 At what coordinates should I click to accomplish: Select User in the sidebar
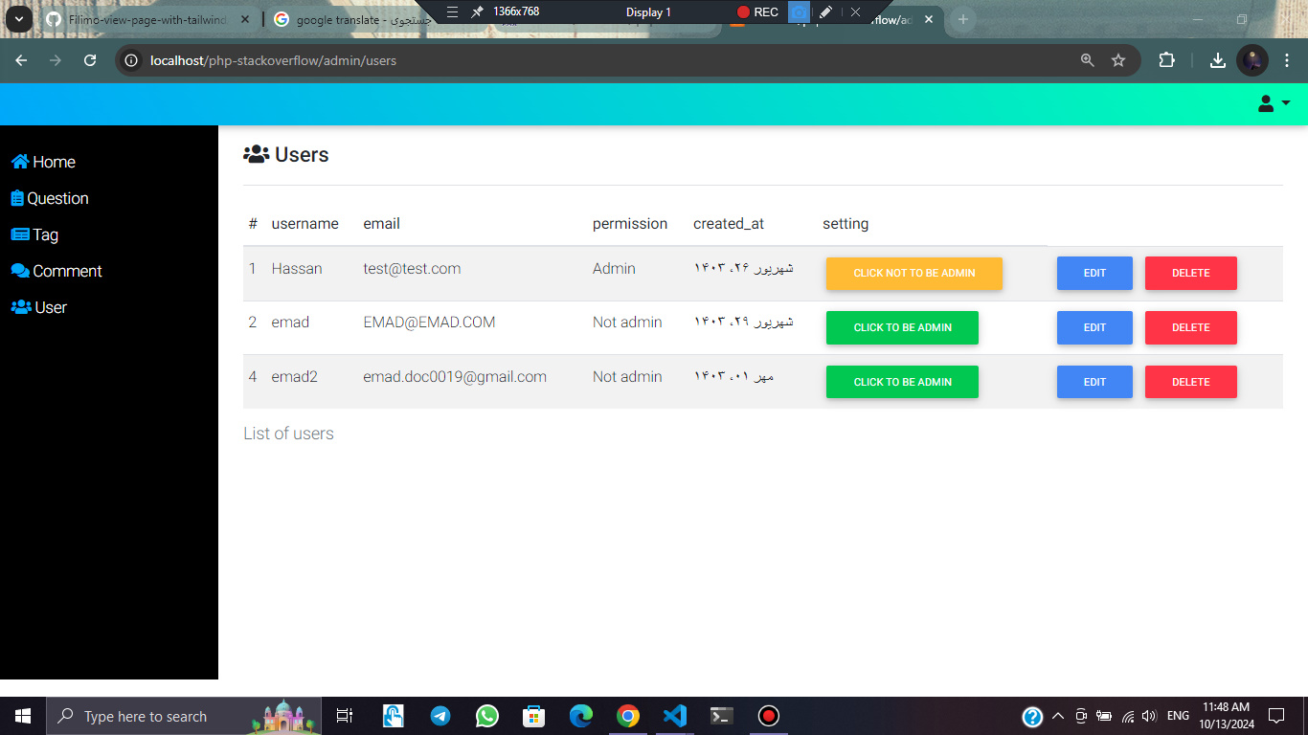pos(39,307)
